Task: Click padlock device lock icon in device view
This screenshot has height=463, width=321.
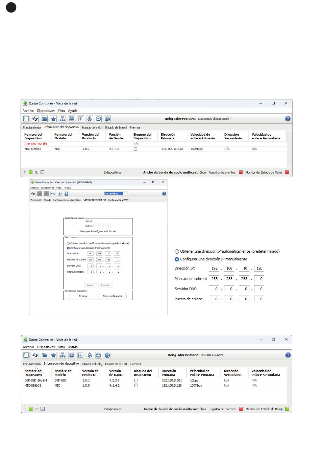Action: point(66,194)
